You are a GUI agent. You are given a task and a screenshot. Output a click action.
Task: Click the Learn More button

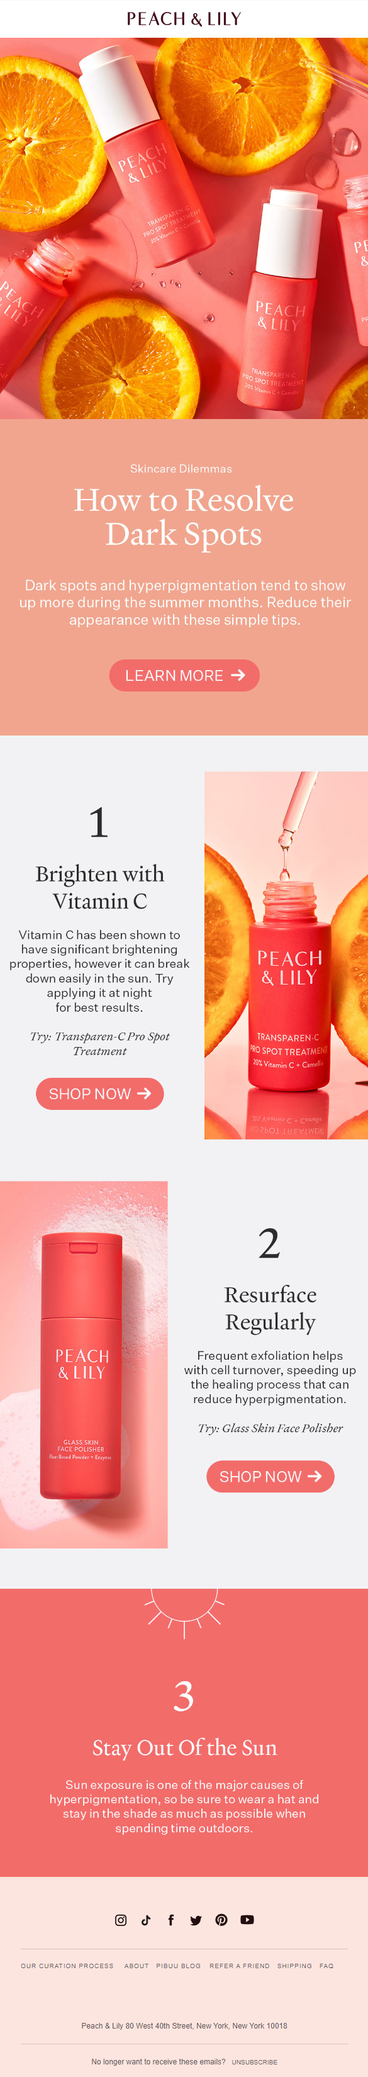click(x=184, y=675)
